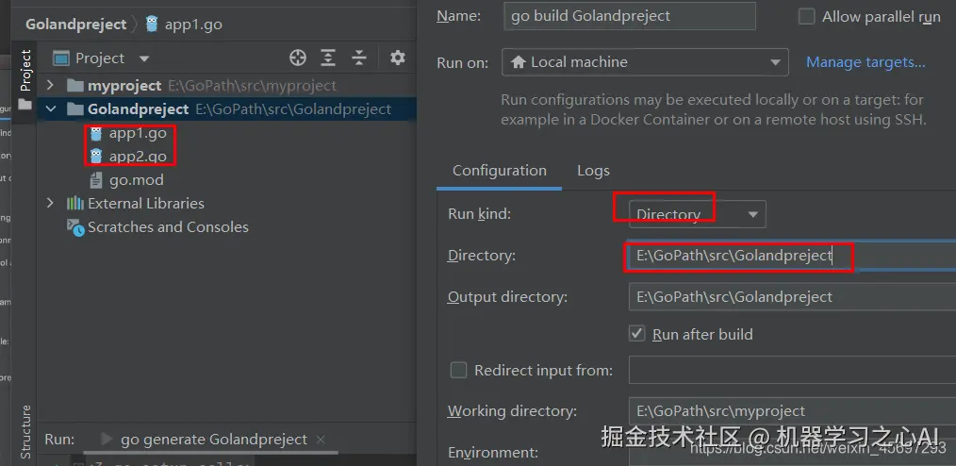Expand External Libraries node
Image resolution: width=956 pixels, height=466 pixels.
tap(51, 204)
